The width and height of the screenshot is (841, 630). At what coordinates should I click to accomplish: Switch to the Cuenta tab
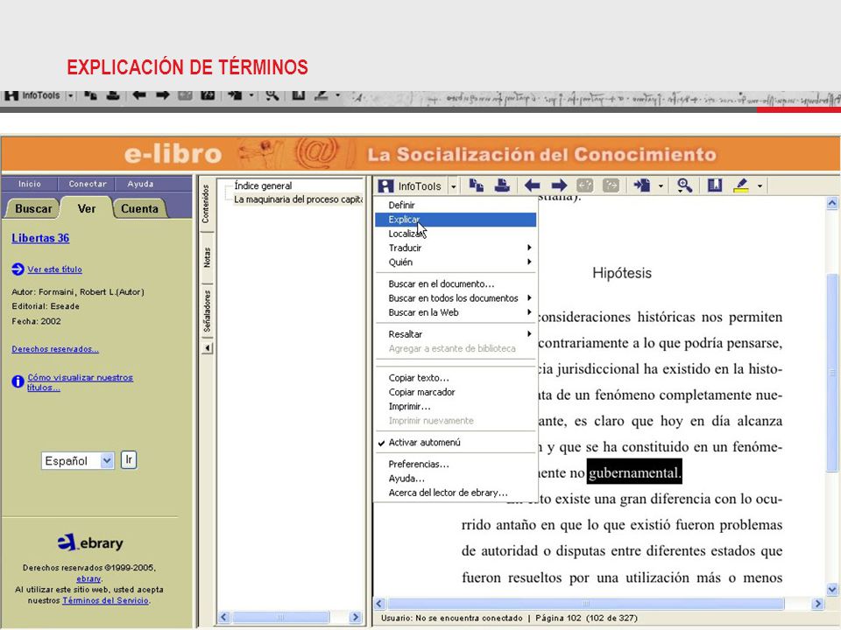pos(139,208)
